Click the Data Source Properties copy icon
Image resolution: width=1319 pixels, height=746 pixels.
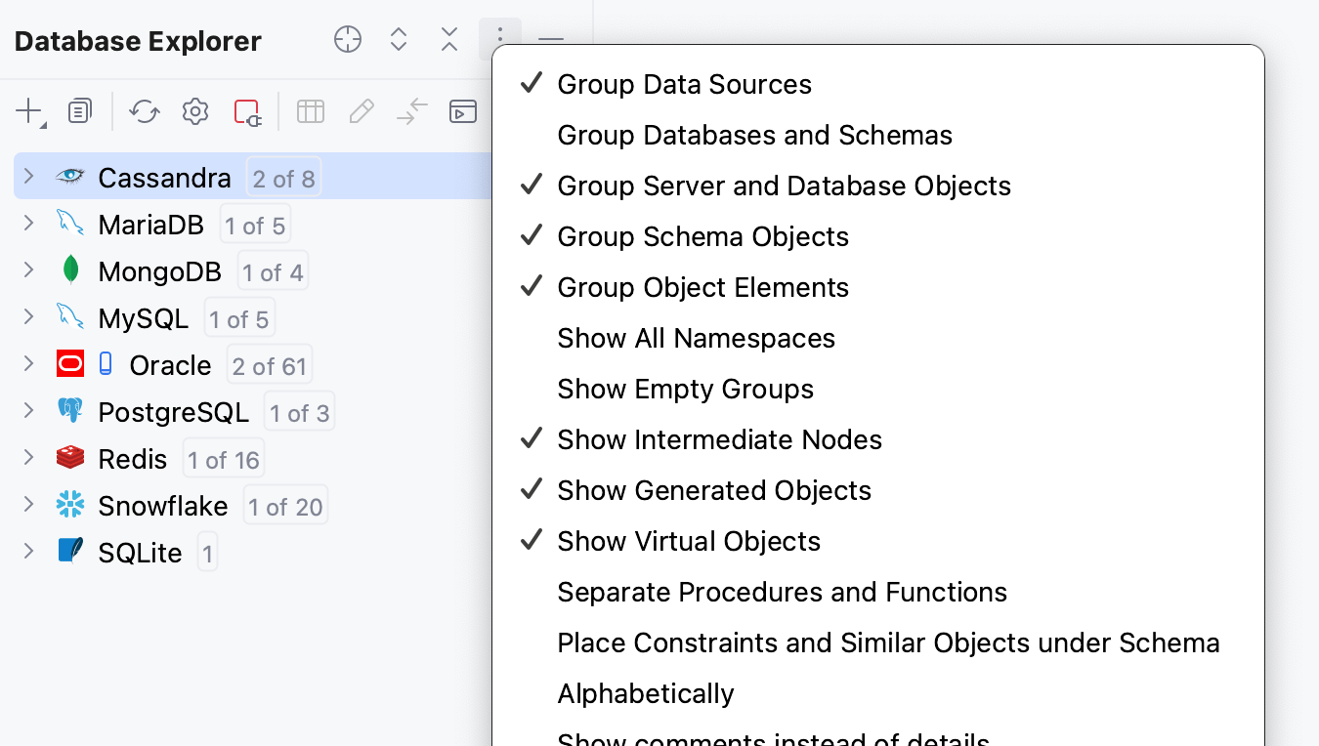80,111
